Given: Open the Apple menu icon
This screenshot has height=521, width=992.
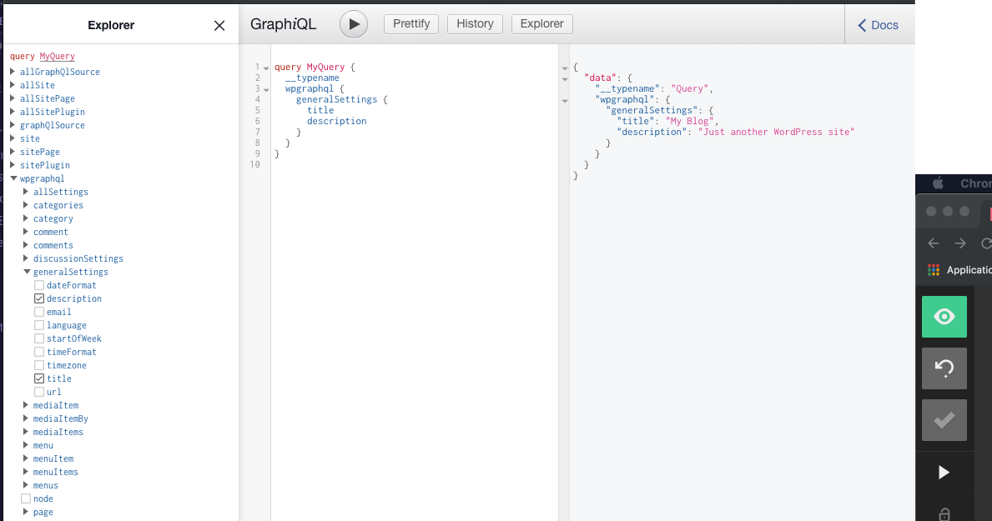Looking at the screenshot, I should [939, 183].
